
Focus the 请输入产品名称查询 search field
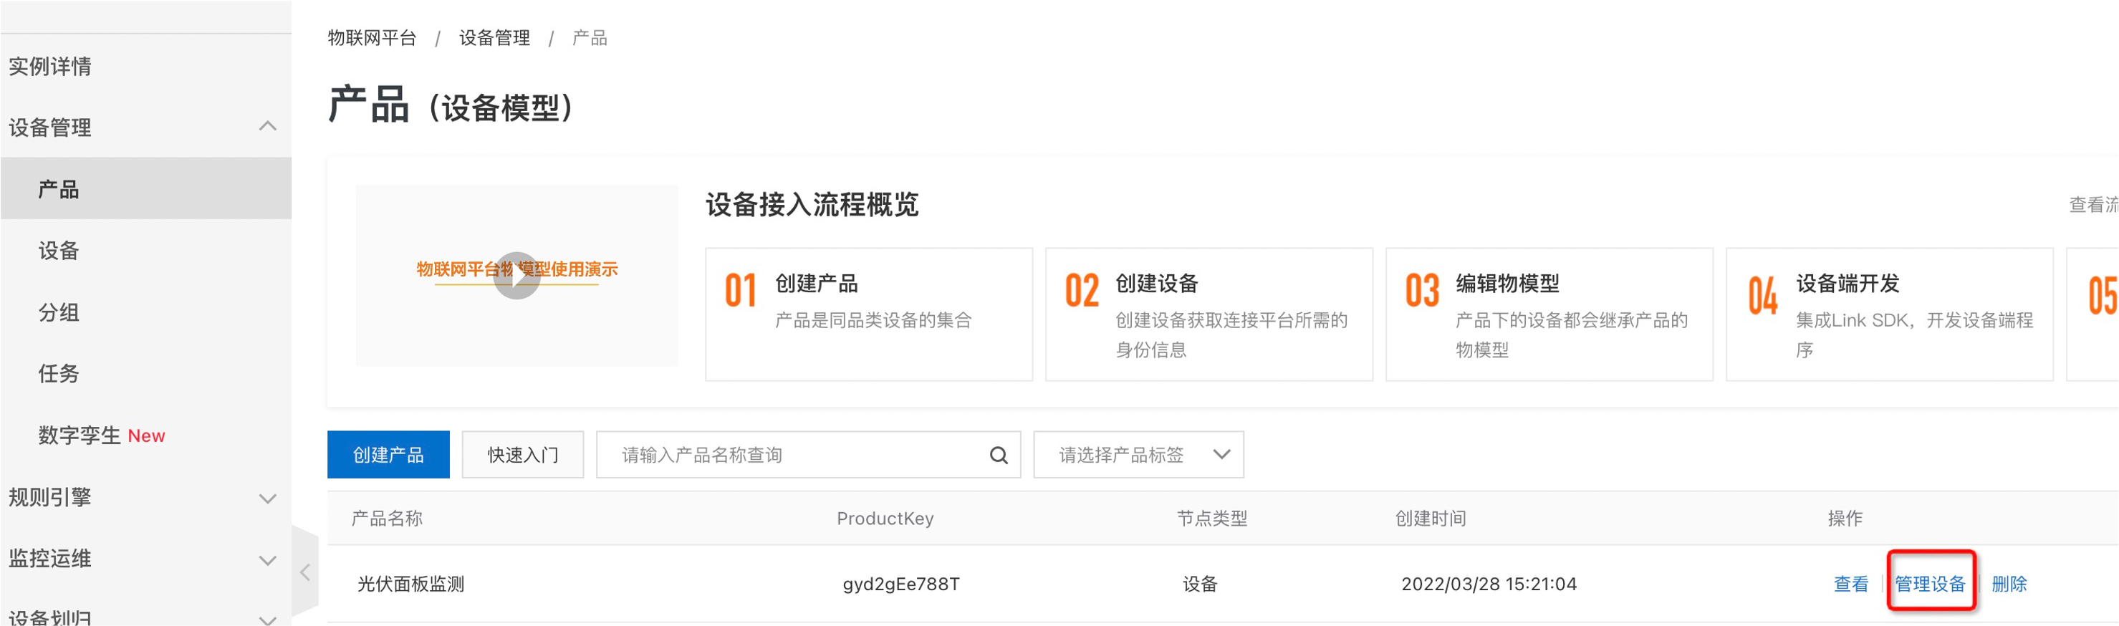(x=809, y=455)
